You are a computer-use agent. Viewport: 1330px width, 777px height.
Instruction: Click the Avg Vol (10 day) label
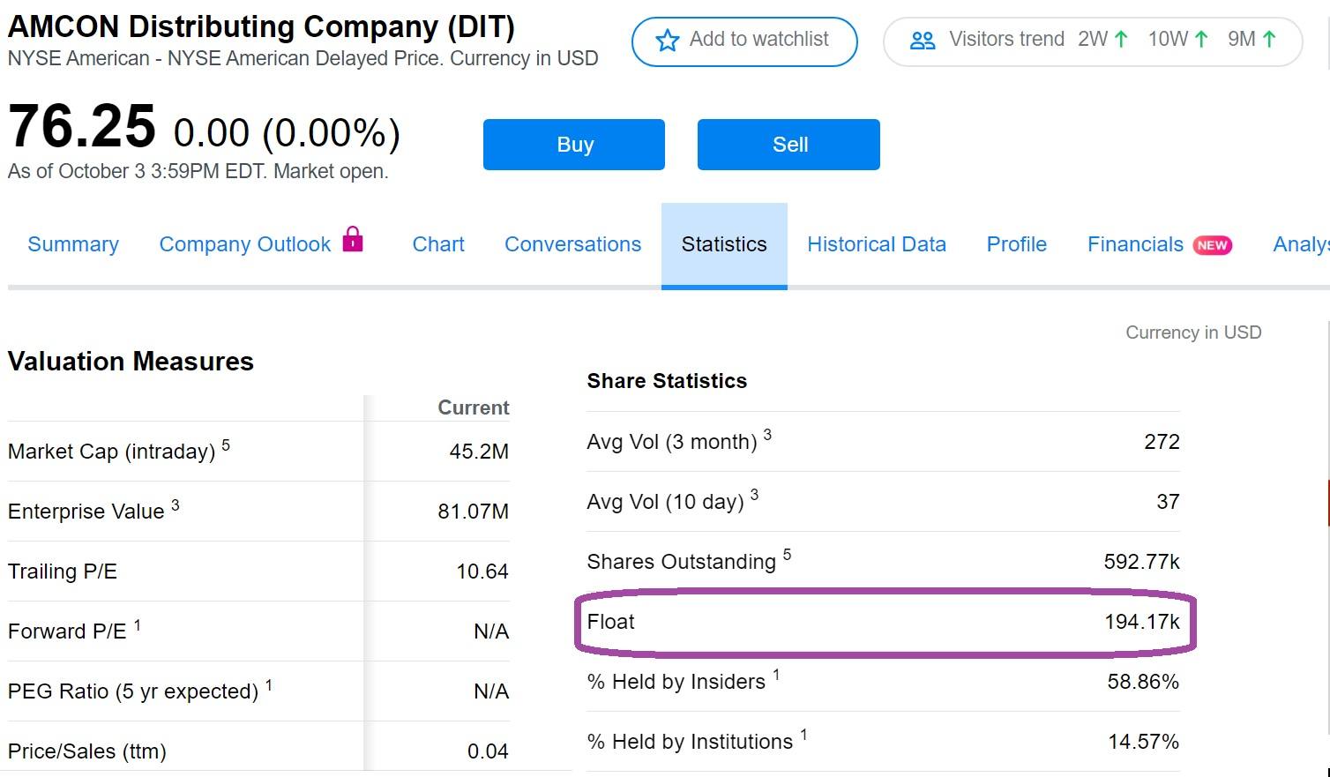(x=666, y=502)
